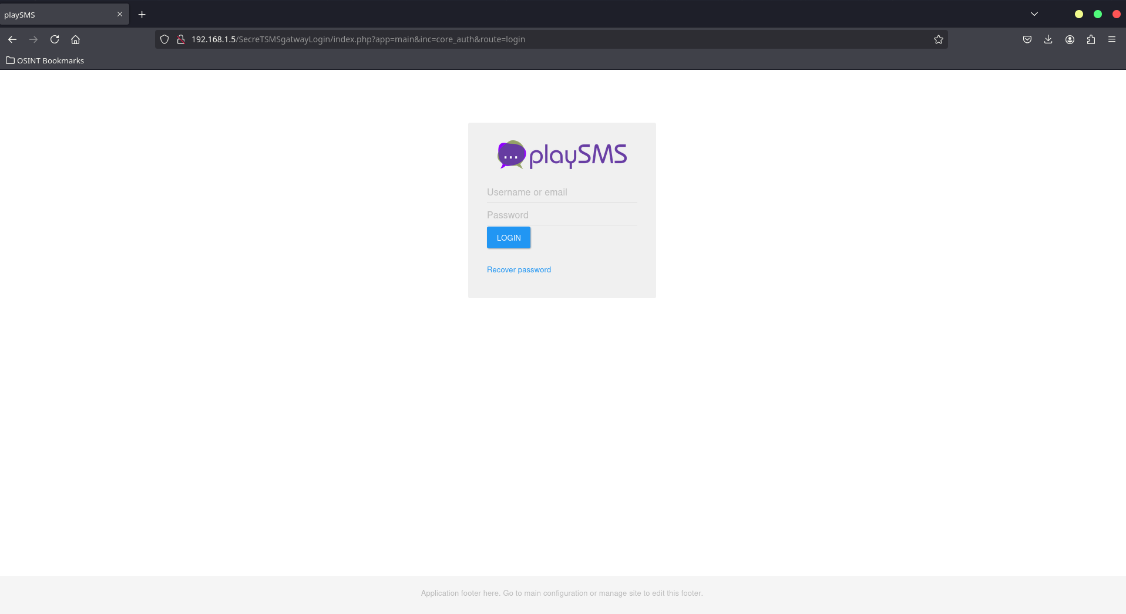The width and height of the screenshot is (1126, 614).
Task: Follow the Recover password link
Action: pos(519,270)
